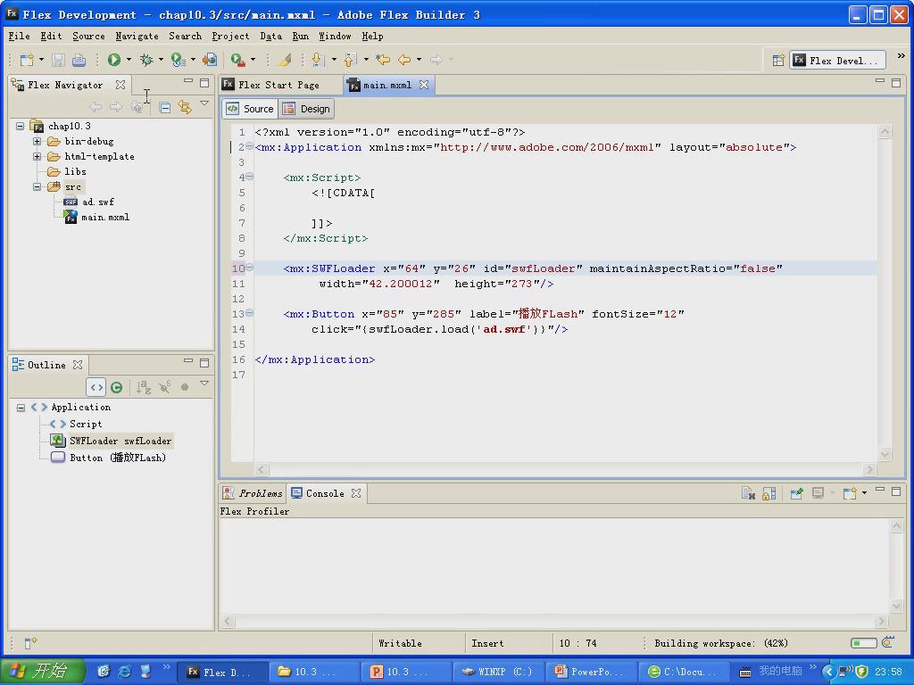Click the Windows Start button
This screenshot has width=914, height=685.
41,672
